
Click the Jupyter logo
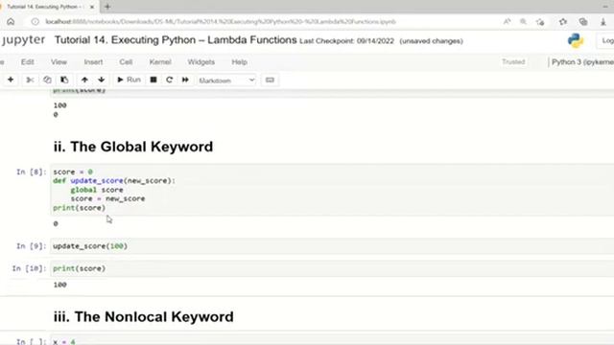[x=23, y=40]
